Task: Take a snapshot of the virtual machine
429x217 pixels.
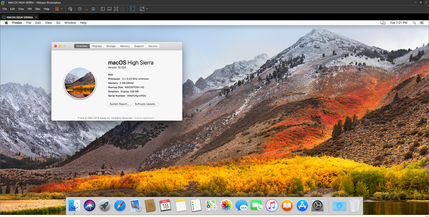Action: (80, 9)
